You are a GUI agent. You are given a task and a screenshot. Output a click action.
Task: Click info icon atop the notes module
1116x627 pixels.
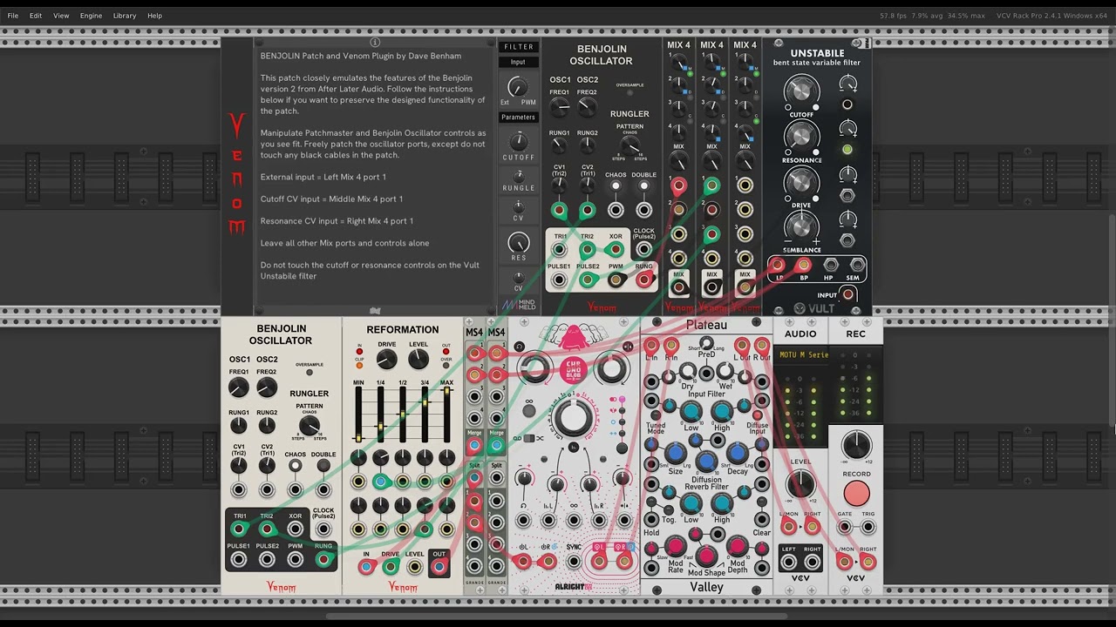(x=375, y=42)
